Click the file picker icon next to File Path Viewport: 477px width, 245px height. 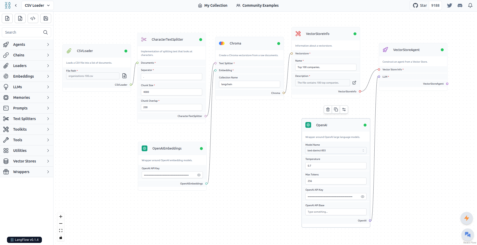click(124, 76)
